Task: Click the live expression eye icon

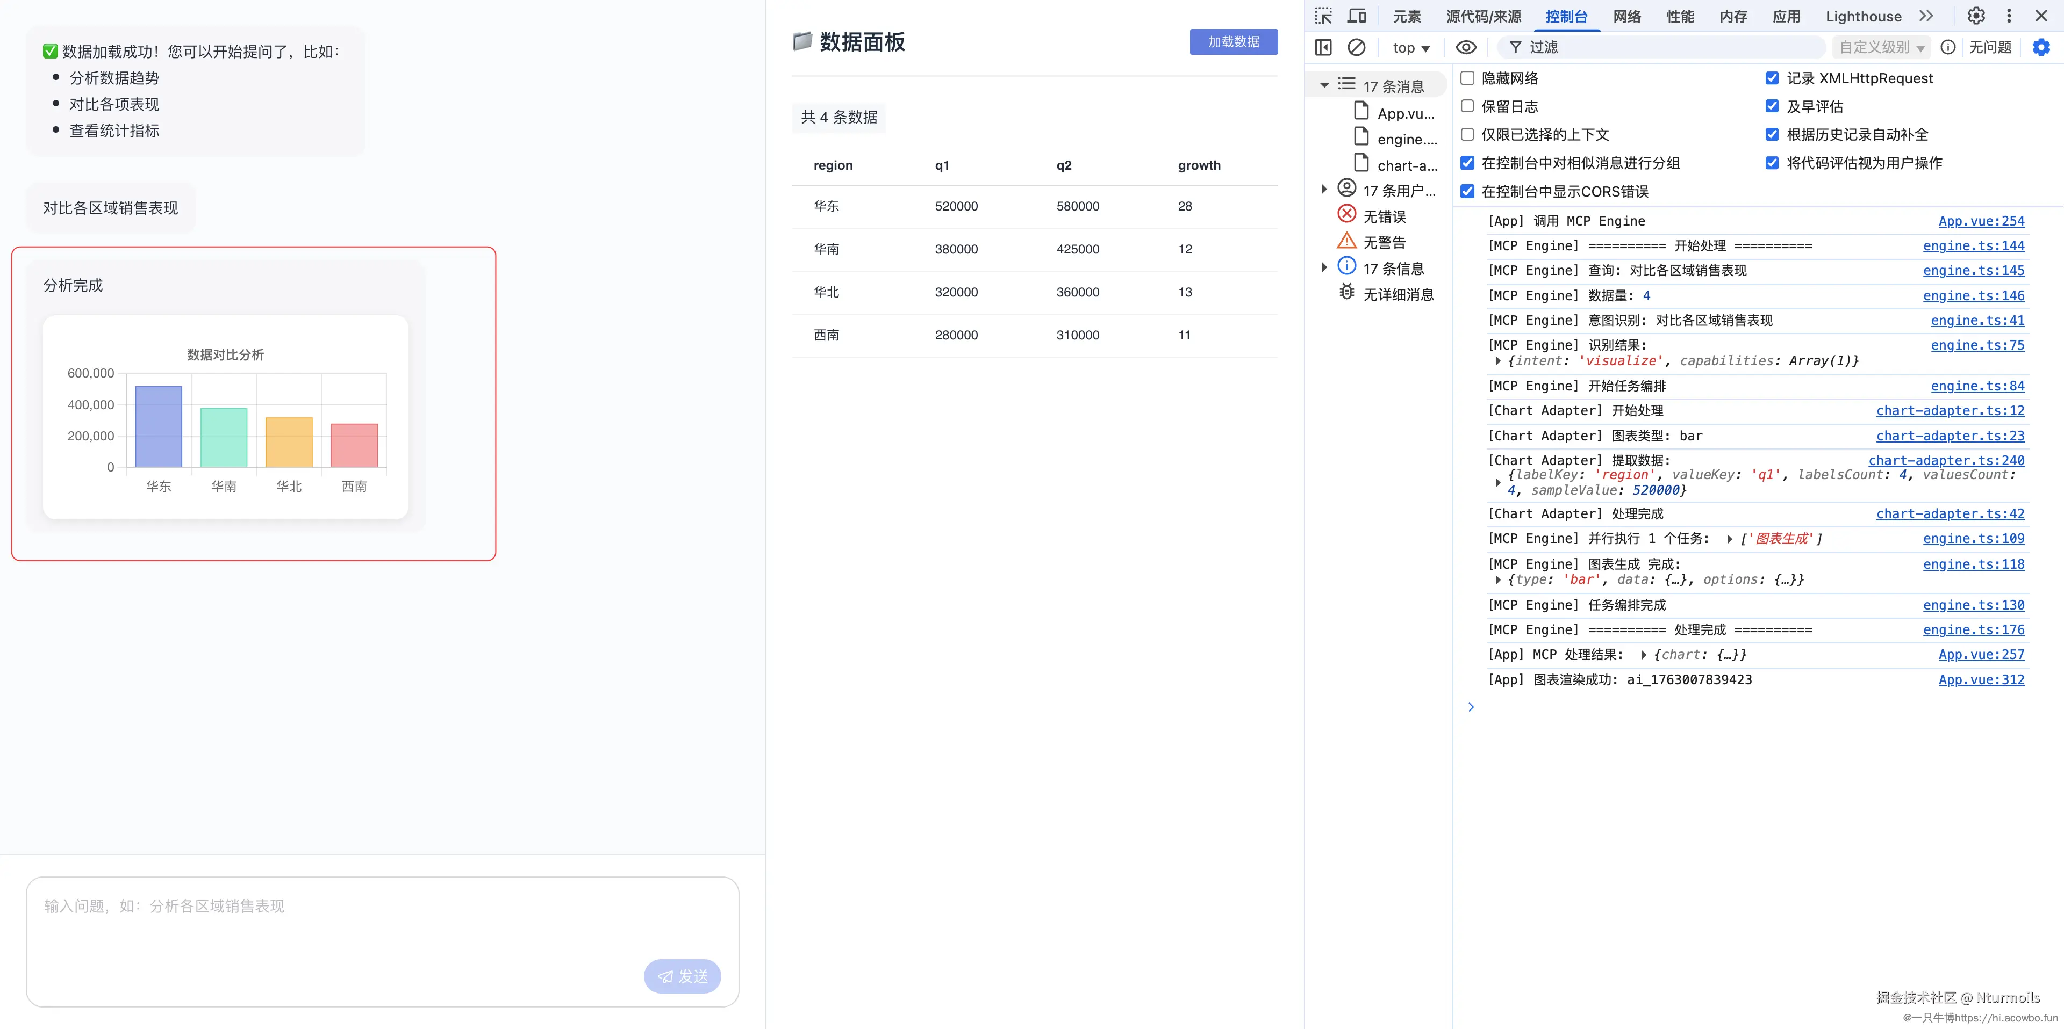Action: pos(1465,47)
